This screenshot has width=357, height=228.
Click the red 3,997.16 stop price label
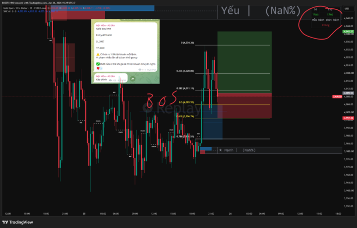(349, 118)
